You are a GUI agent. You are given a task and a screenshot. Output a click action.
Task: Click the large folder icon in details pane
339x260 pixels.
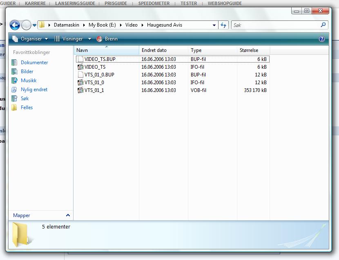click(22, 235)
